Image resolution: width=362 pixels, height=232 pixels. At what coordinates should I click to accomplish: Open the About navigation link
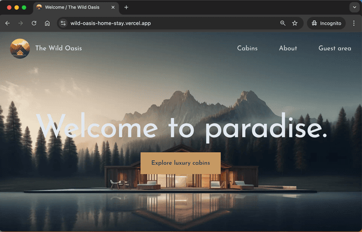pyautogui.click(x=288, y=48)
